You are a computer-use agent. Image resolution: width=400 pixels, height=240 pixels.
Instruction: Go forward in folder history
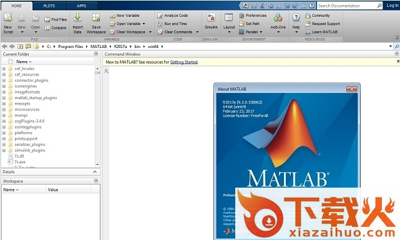12,46
